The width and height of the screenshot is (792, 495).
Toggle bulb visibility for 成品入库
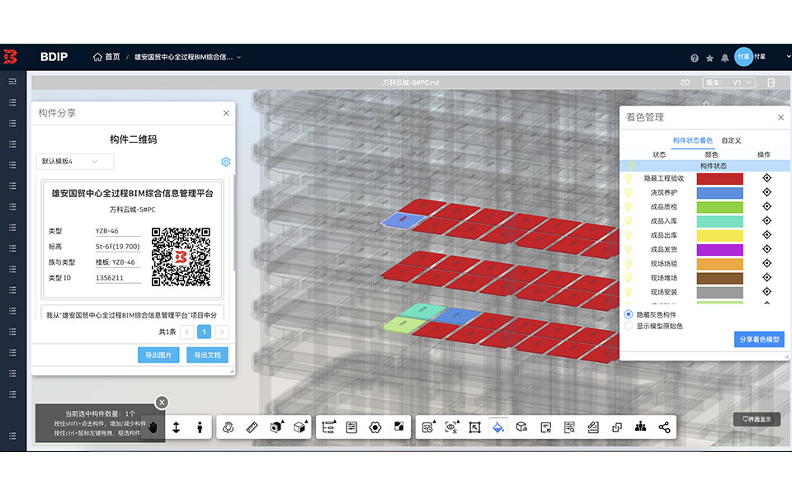[x=629, y=221]
